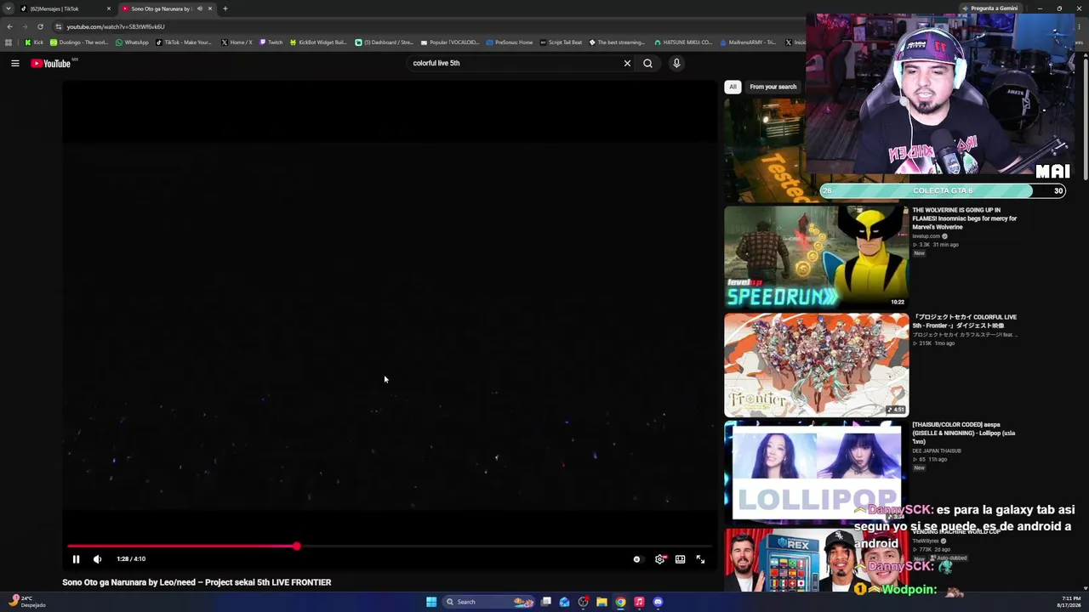This screenshot has width=1089, height=612.
Task: Select the "All" filter chip
Action: click(733, 87)
